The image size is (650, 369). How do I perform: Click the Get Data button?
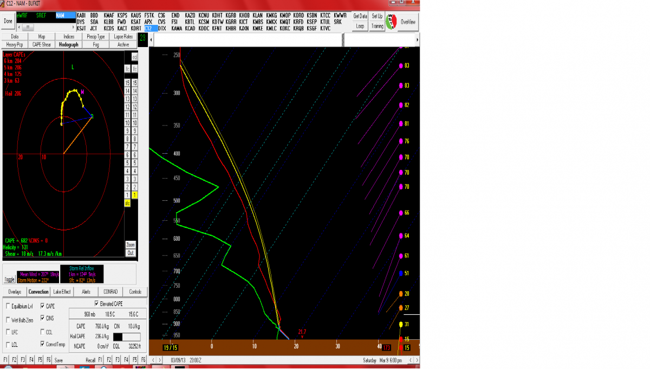pos(360,16)
